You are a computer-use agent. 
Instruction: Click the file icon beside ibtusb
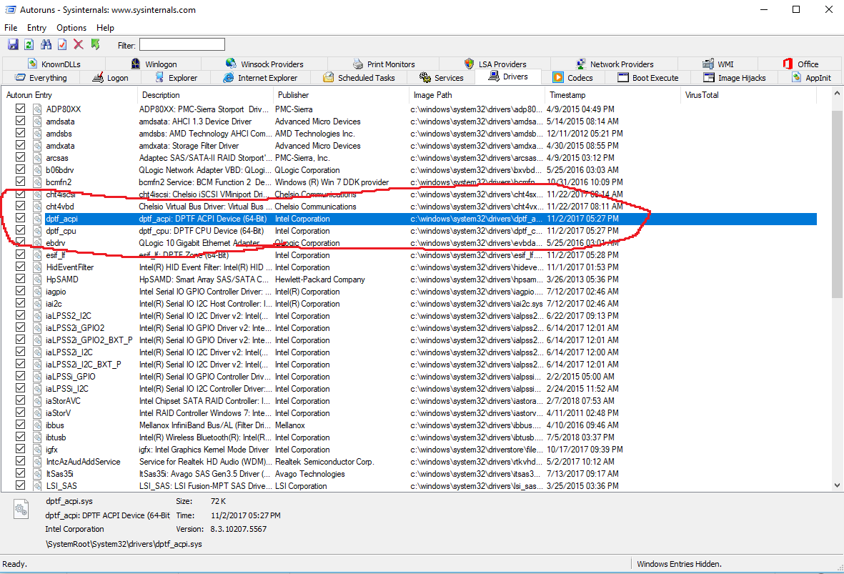[37, 437]
